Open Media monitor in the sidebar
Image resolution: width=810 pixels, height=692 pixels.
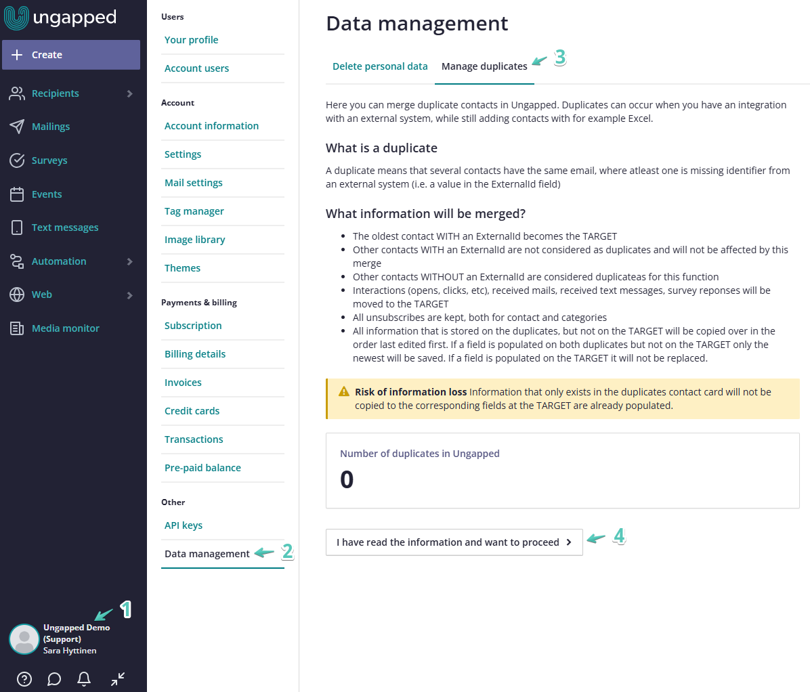66,328
